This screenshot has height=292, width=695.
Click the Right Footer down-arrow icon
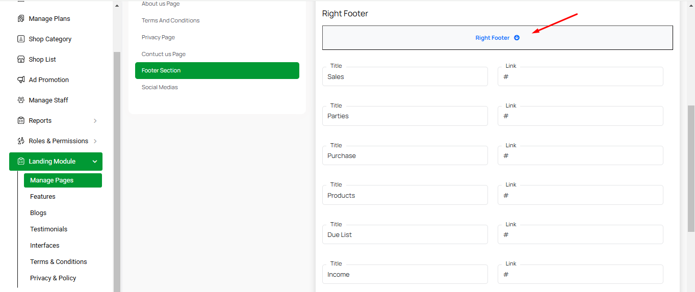click(x=517, y=38)
